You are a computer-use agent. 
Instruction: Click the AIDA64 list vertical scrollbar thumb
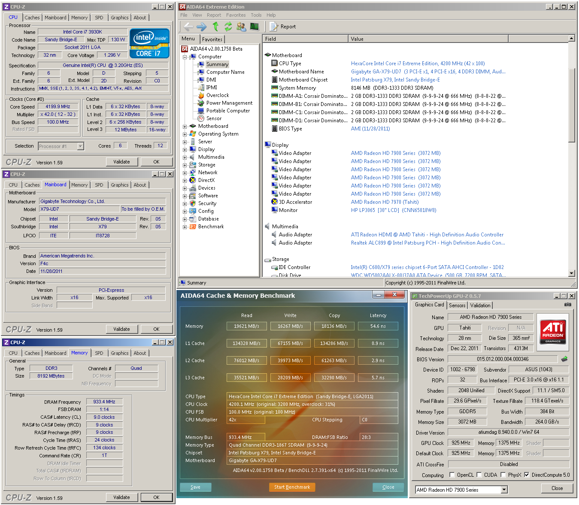pyautogui.click(x=571, y=105)
